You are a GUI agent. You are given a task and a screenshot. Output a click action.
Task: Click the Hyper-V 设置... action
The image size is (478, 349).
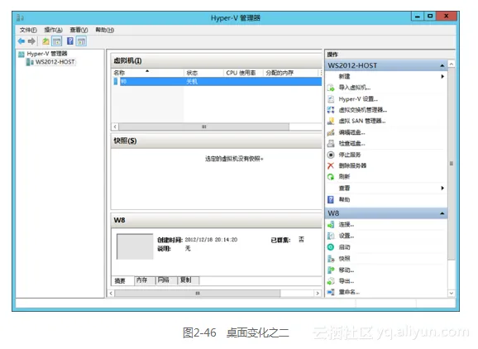(358, 99)
